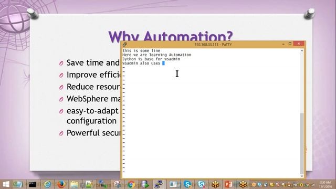Click the PuTTY vertical scrollbar thumb

coord(302,143)
